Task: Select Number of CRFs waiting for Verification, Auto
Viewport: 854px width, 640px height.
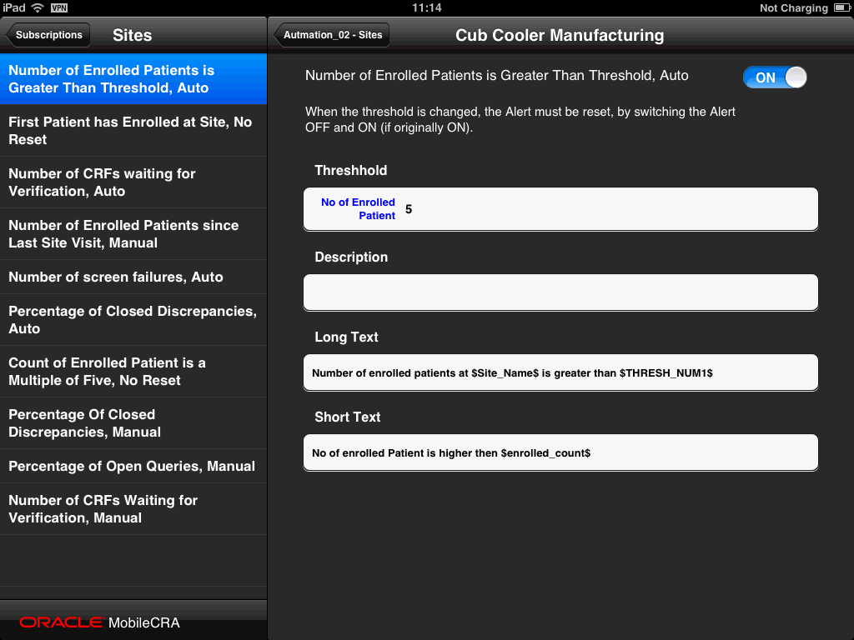Action: pos(133,182)
